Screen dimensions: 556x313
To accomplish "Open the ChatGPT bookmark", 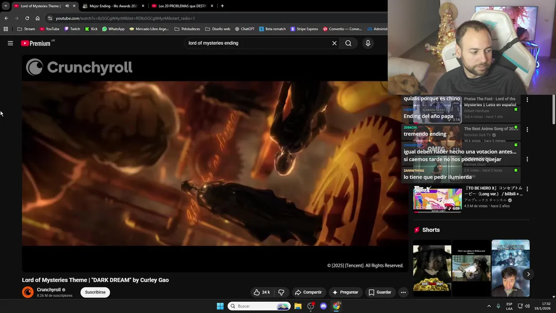I will 245,29.
